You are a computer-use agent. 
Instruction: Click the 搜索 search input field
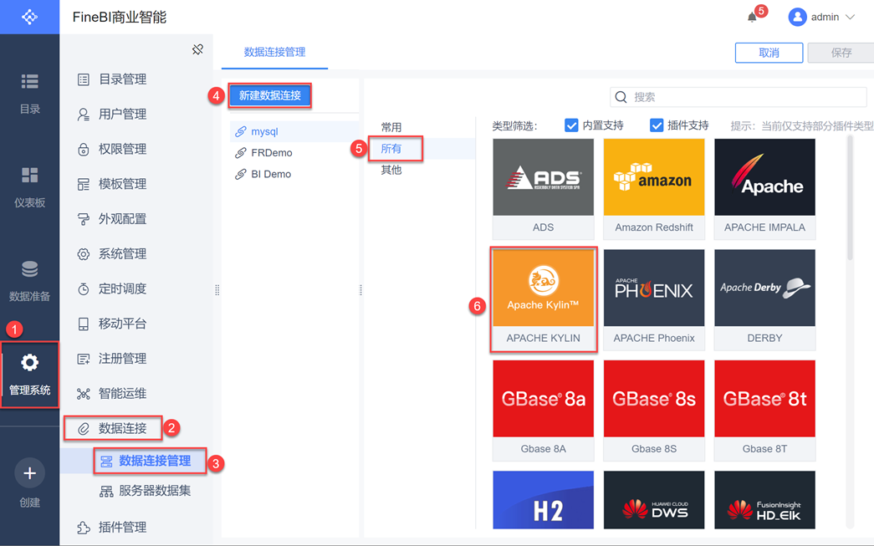(738, 97)
